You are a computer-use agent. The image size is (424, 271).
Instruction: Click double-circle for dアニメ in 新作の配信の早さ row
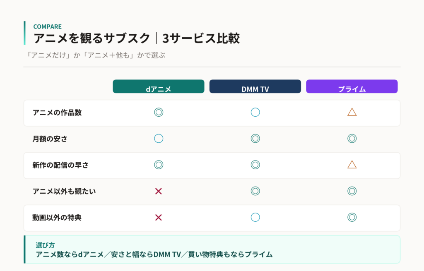[x=159, y=165]
